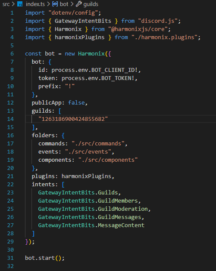Viewport: 216px width, 271px height.
Task: Expand chevron after bot breadcrumb
Action: pos(72,4)
